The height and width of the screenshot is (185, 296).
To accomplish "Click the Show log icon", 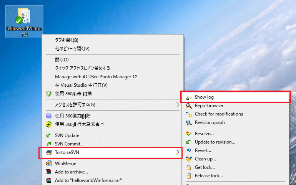I will click(189, 97).
